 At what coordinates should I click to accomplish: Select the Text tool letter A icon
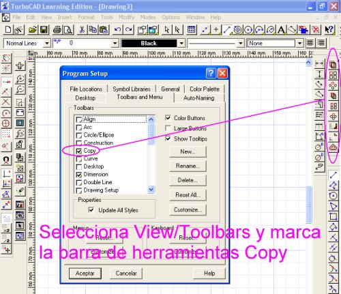coord(281,29)
